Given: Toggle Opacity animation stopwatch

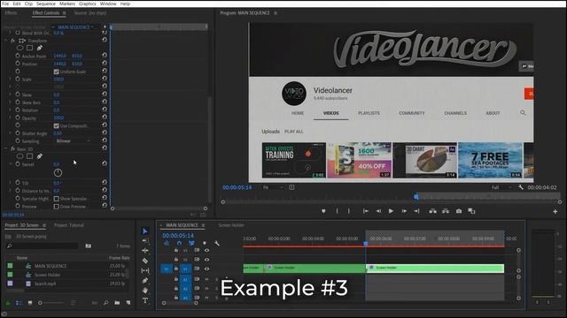Looking at the screenshot, I should 18,117.
